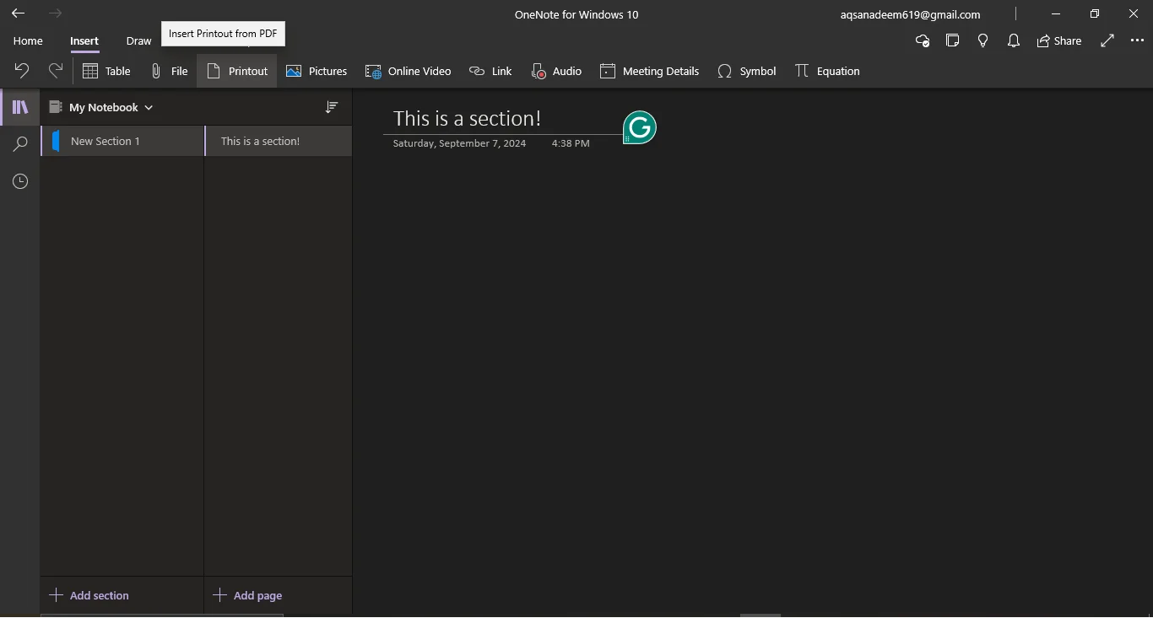1153x618 pixels.
Task: Click the Printout button
Action: (236, 71)
